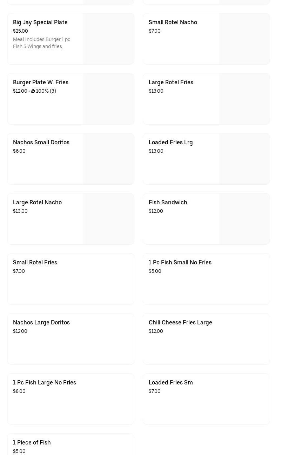Open the Small Rotel Nacho image placeholder
Image resolution: width=282 pixels, height=455 pixels.
(x=244, y=39)
